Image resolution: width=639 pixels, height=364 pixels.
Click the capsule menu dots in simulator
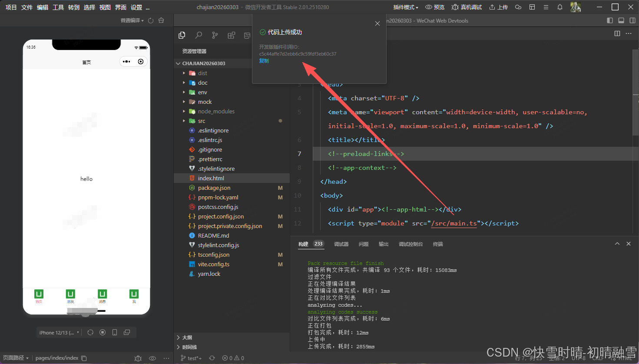tap(126, 62)
